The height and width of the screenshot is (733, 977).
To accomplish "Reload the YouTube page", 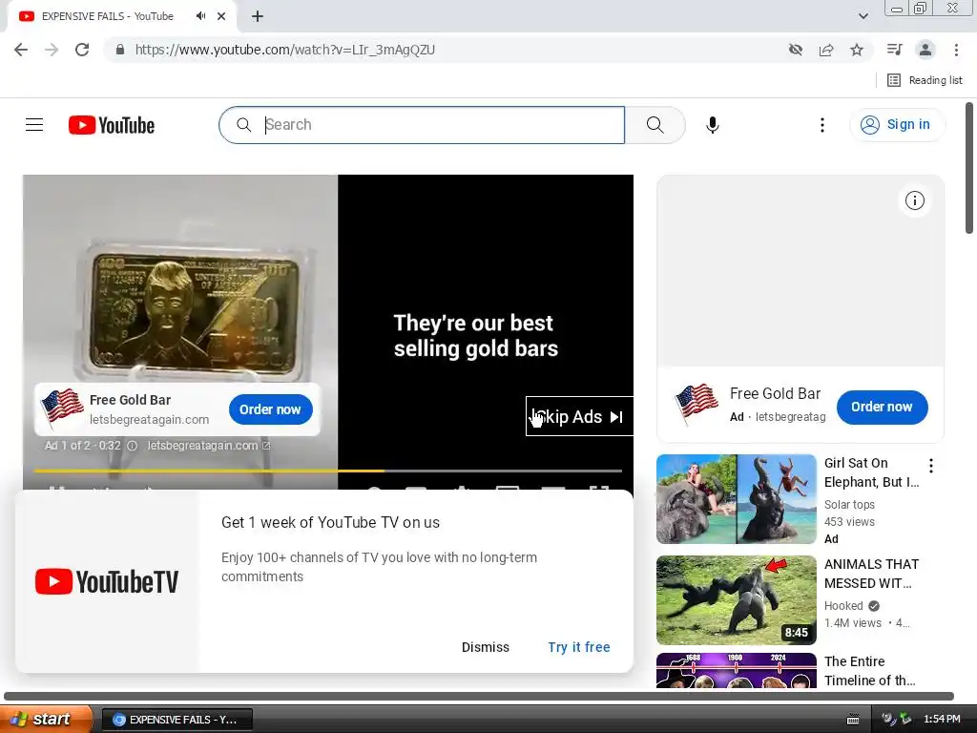I will [x=82, y=50].
